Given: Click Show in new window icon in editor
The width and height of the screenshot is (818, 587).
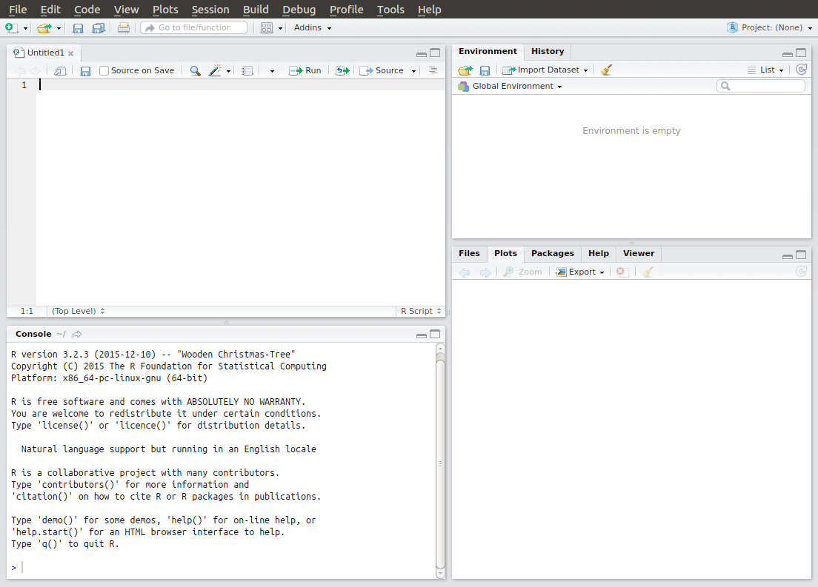Looking at the screenshot, I should (x=61, y=70).
